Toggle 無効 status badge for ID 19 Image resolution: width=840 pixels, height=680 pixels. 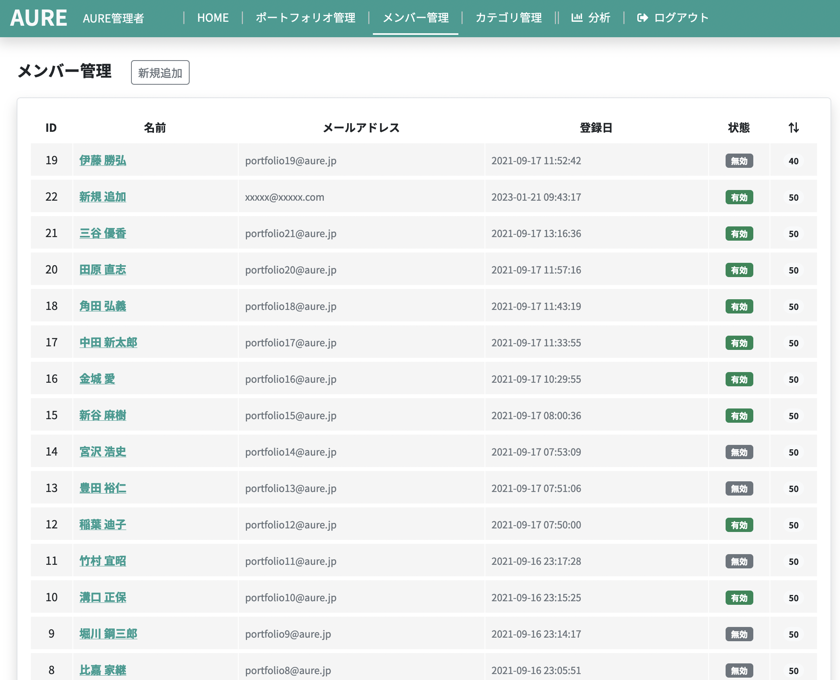click(739, 161)
